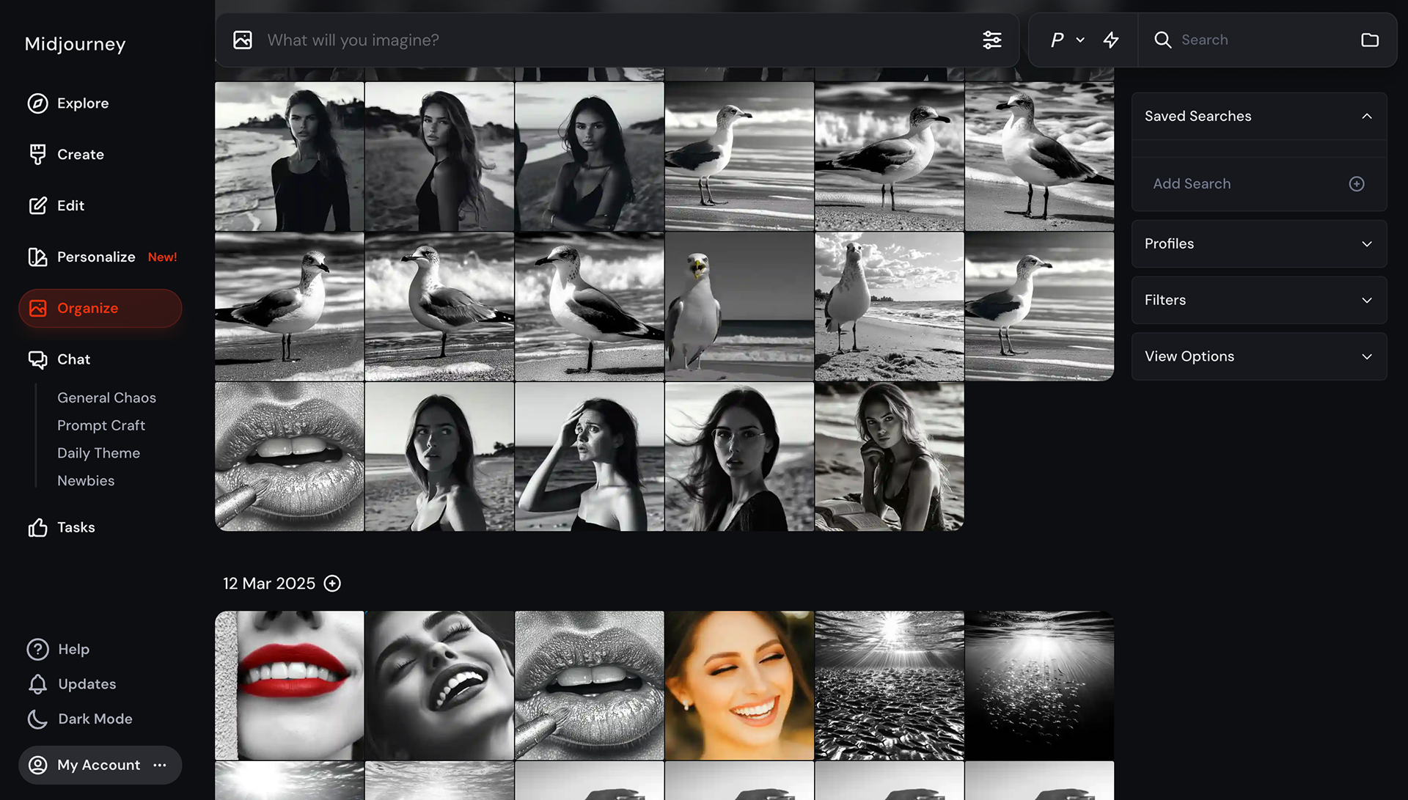Open the front-facing seagull with yellow beak thumbnail
This screenshot has height=800, width=1408.
click(x=739, y=307)
